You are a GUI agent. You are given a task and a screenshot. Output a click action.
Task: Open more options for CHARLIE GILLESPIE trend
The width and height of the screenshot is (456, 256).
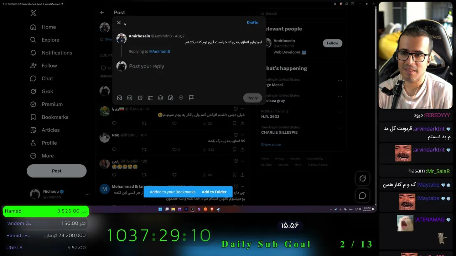click(340, 128)
